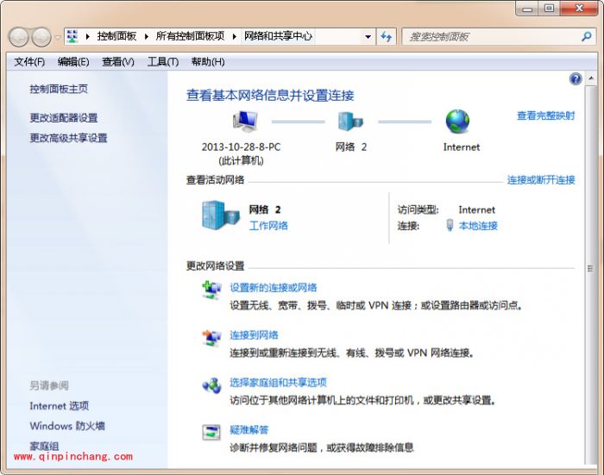Click the 疑难解答 troubleshooter icon
Viewport: 604px width, 475px height.
(x=211, y=432)
